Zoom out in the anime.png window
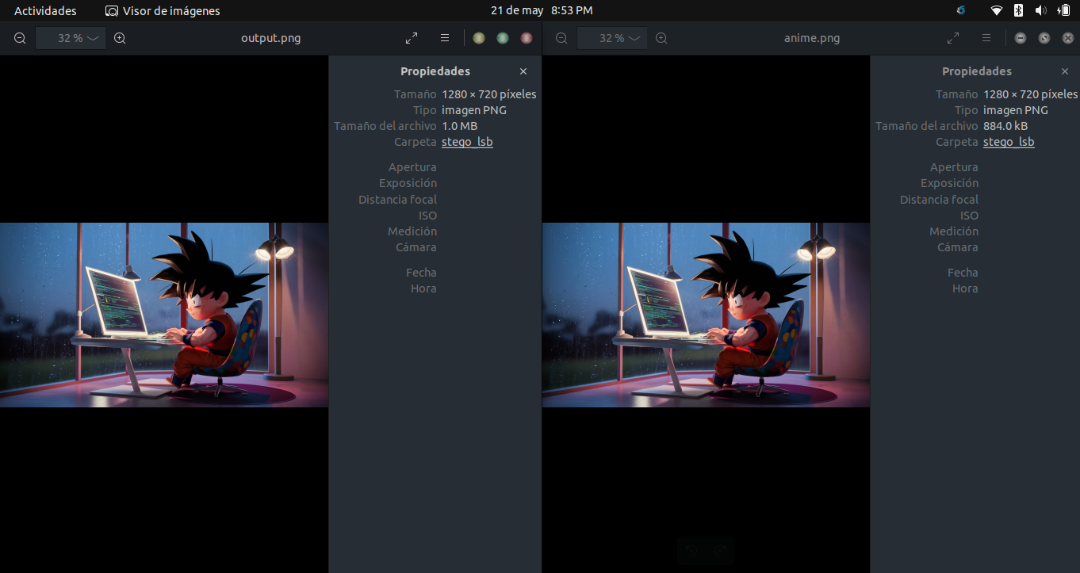Screen dimensions: 1080x573 561,38
